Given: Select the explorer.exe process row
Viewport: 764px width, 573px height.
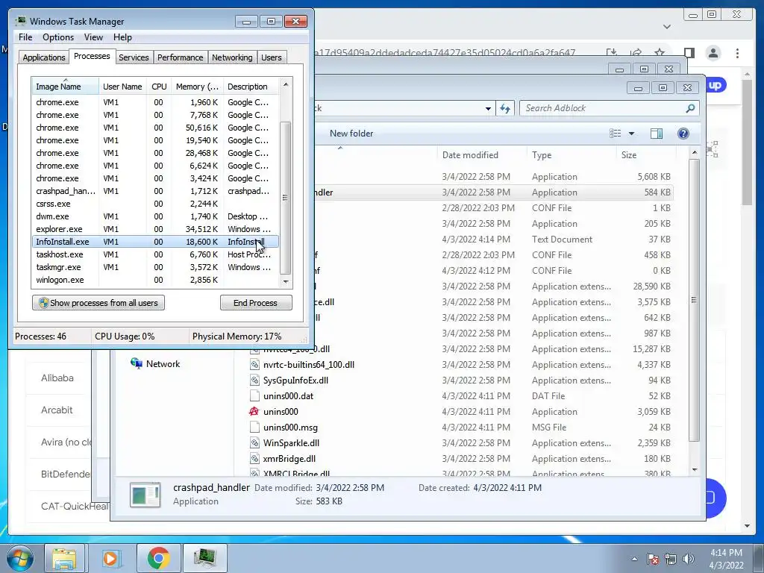Looking at the screenshot, I should click(x=155, y=229).
